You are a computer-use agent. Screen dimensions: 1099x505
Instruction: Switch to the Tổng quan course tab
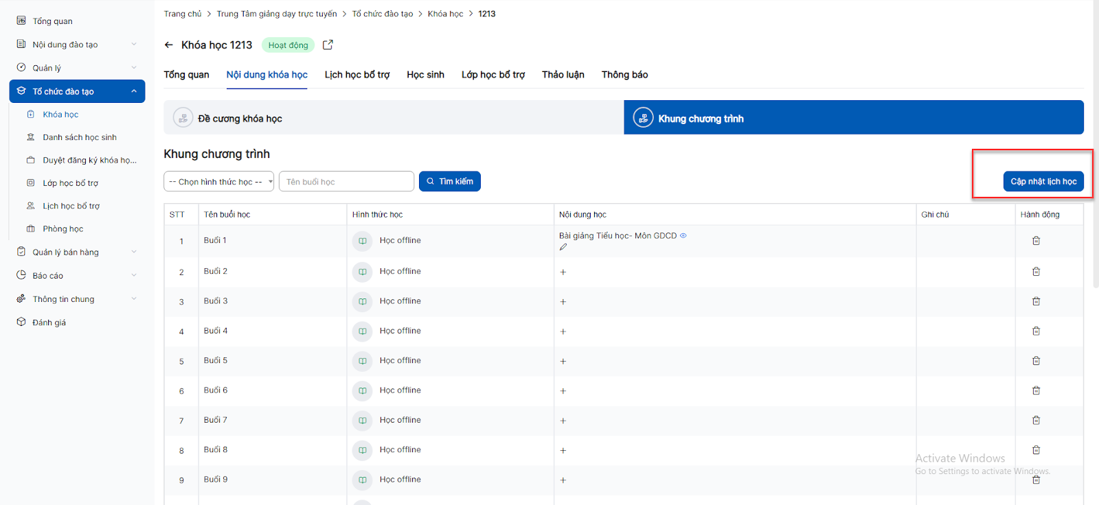pos(186,75)
